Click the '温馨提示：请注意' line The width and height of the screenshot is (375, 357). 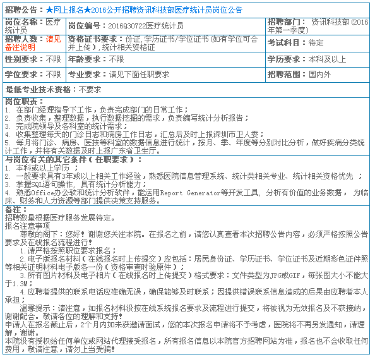tap(186, 312)
